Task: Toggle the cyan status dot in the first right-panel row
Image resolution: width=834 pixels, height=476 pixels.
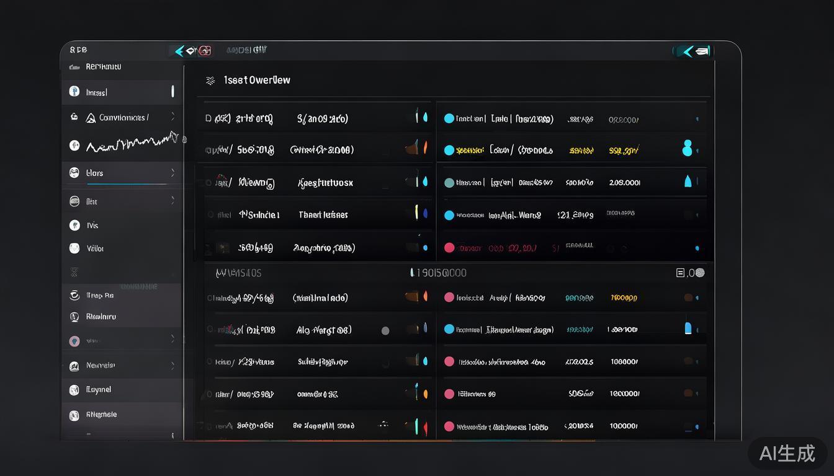Action: tap(449, 118)
